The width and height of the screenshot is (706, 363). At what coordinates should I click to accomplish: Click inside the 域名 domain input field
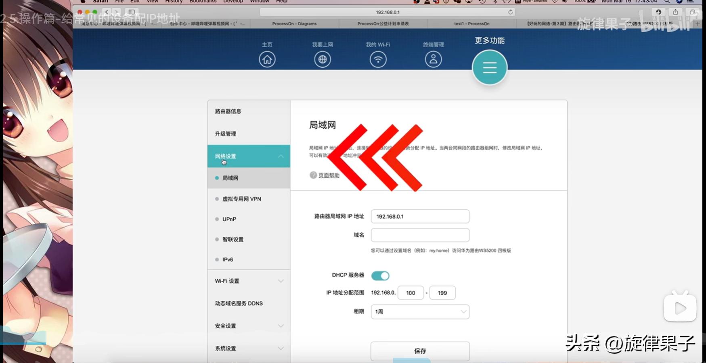tap(420, 235)
